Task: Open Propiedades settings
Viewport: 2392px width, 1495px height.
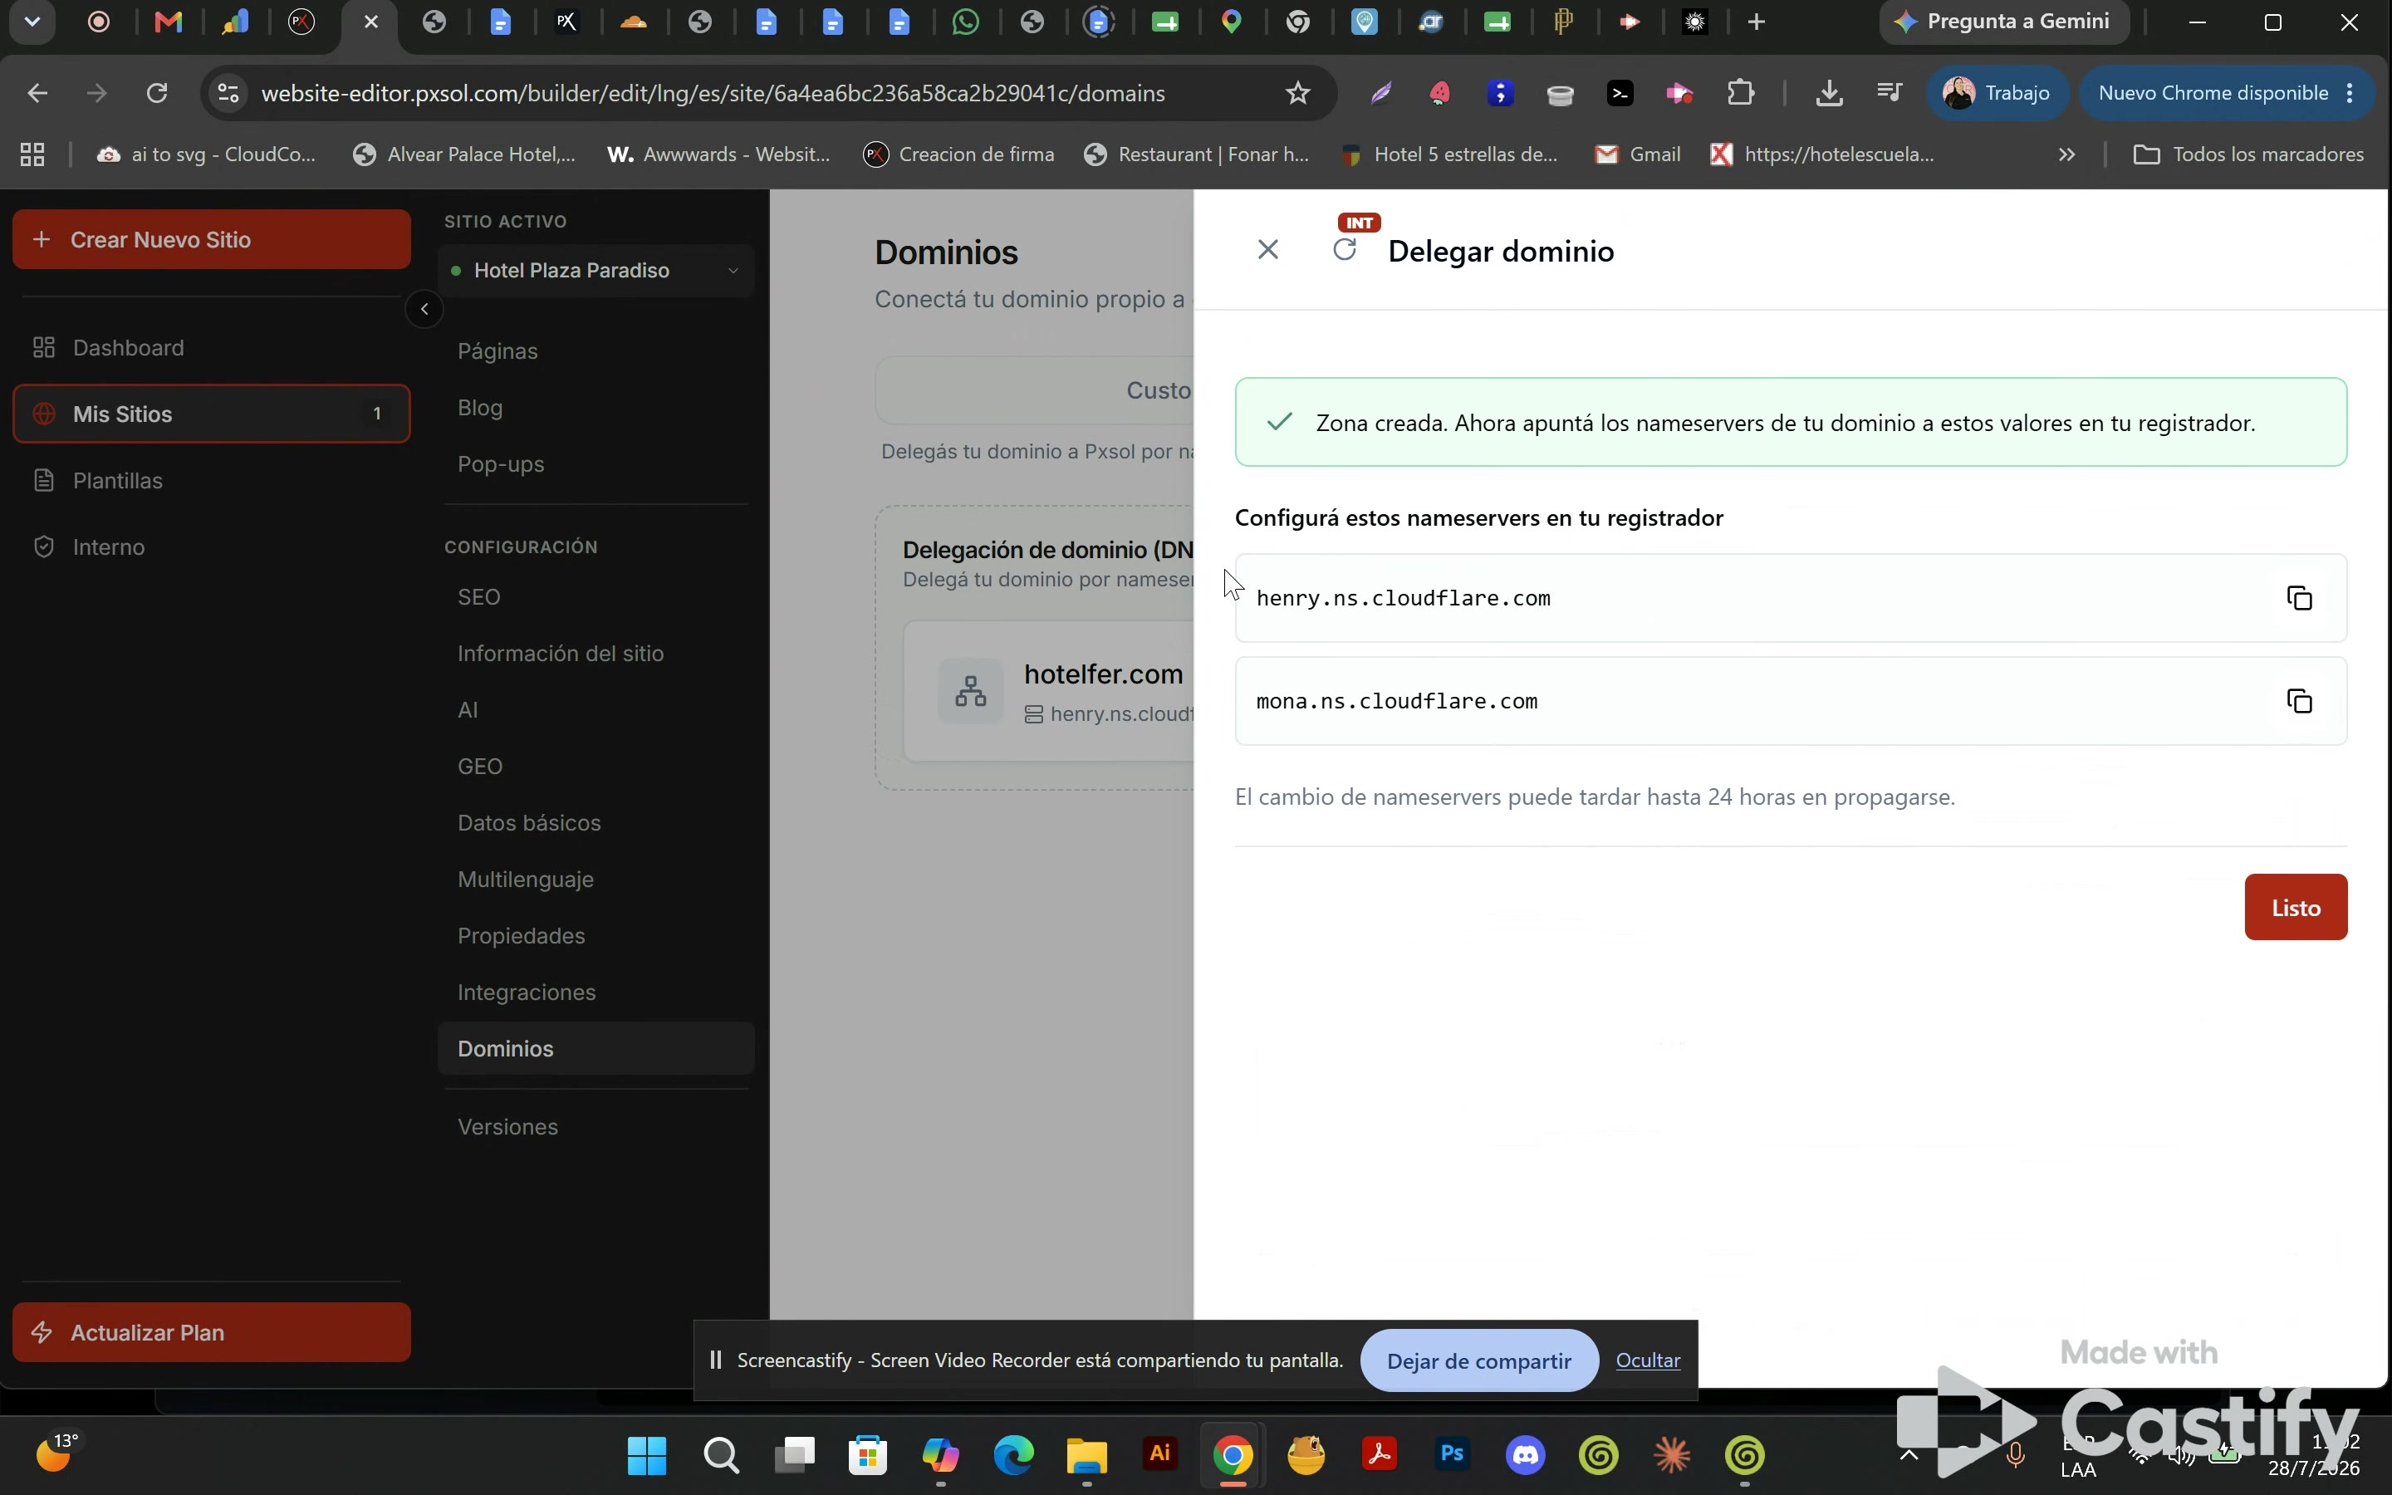Action: pyautogui.click(x=596, y=935)
